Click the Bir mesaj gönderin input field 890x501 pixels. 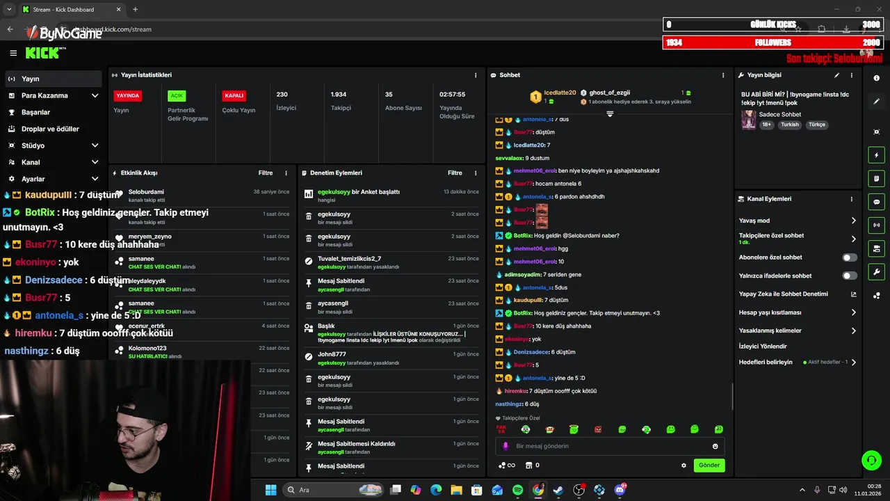(610, 446)
